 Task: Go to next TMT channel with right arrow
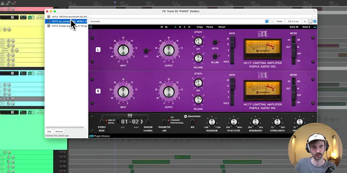[141, 121]
